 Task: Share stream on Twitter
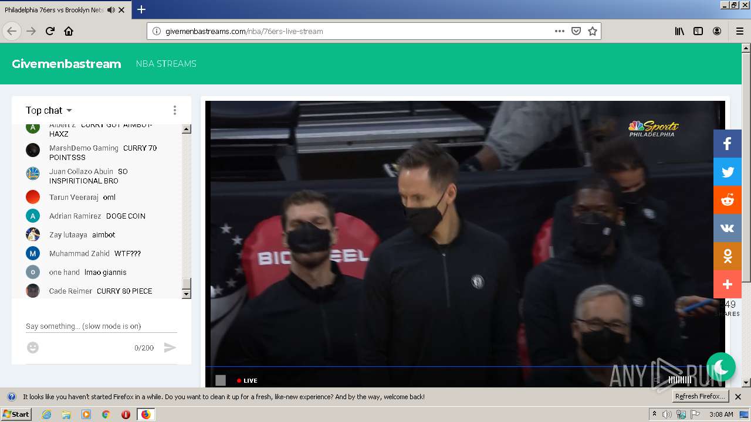728,172
